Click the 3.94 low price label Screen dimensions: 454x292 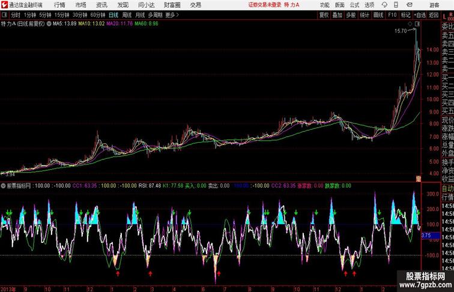point(10,174)
